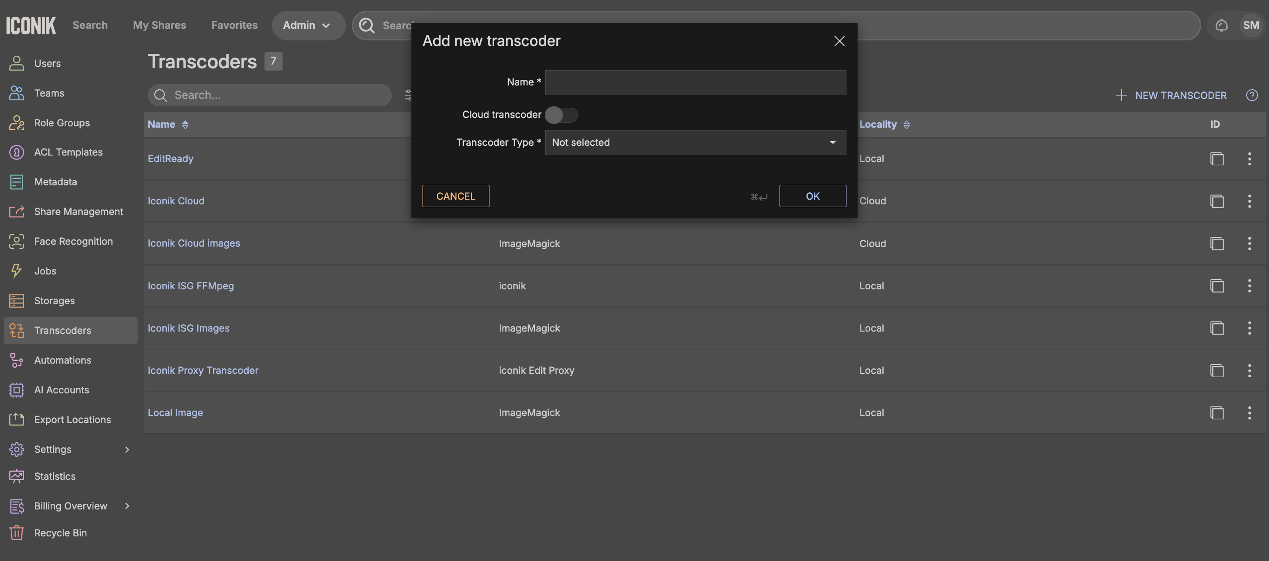Image resolution: width=1269 pixels, height=561 pixels.
Task: Click the AI Accounts chip icon
Action: (16, 390)
